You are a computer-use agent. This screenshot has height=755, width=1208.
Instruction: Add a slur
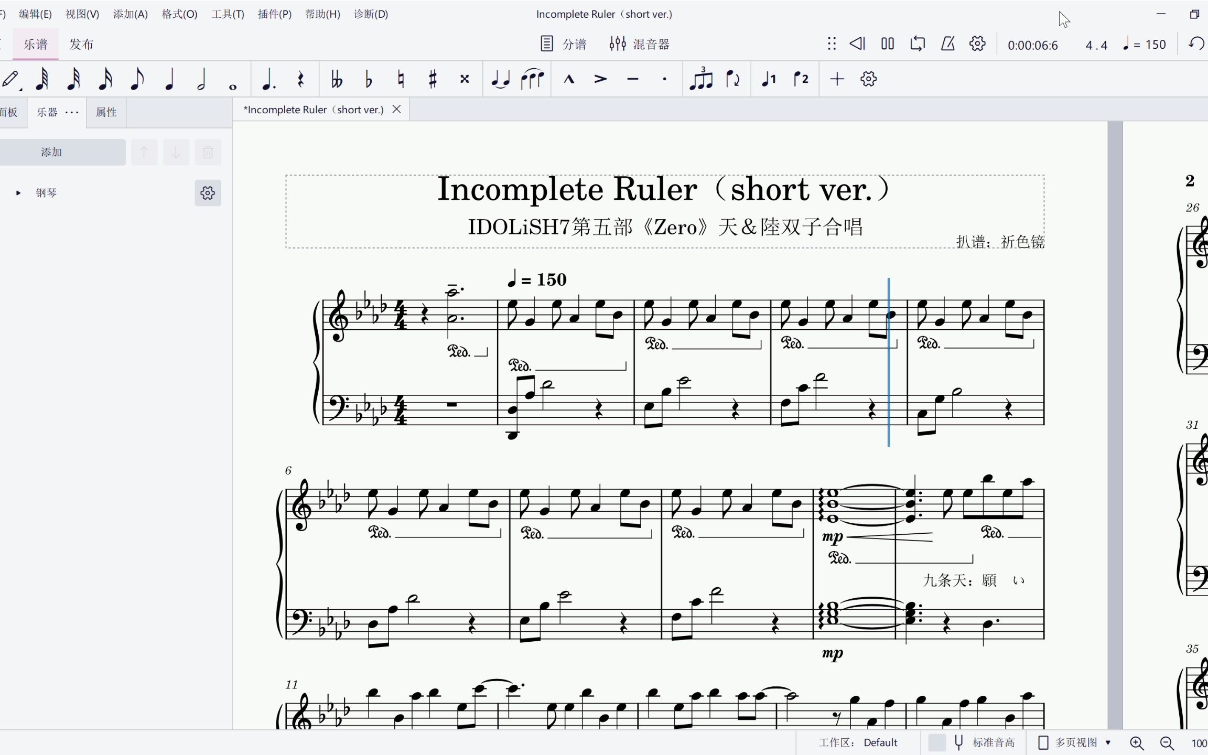(x=533, y=79)
